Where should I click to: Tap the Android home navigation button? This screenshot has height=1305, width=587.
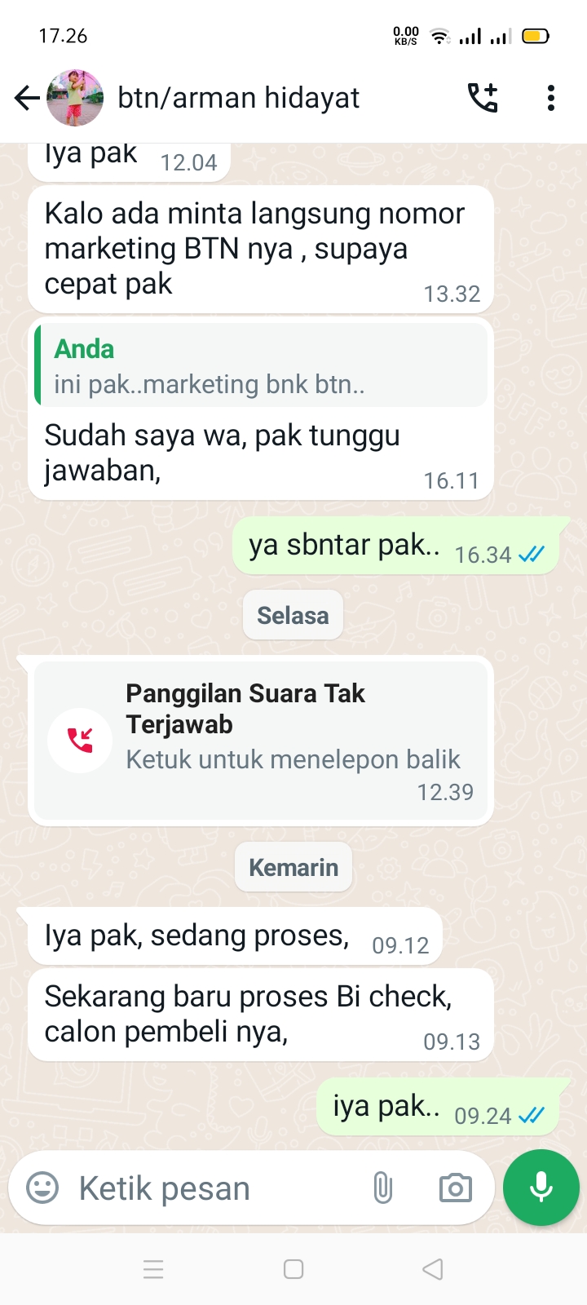293,1269
